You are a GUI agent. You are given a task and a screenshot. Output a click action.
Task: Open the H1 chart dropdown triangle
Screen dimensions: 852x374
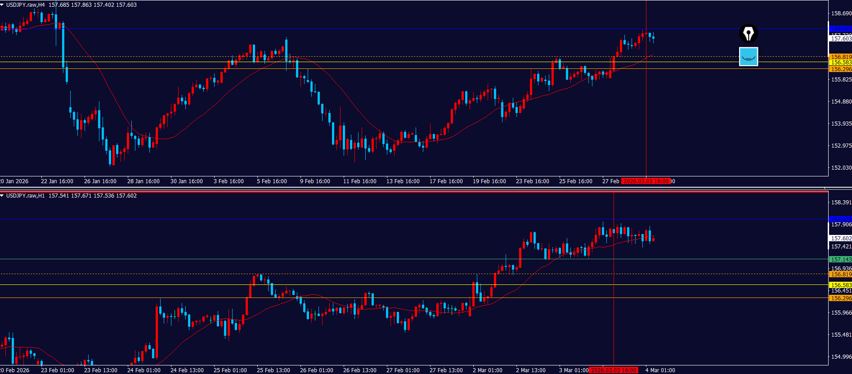coord(2,196)
